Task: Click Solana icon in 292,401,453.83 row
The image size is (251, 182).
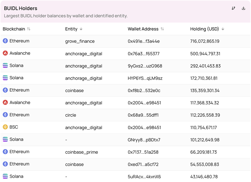Action: [x=5, y=65]
